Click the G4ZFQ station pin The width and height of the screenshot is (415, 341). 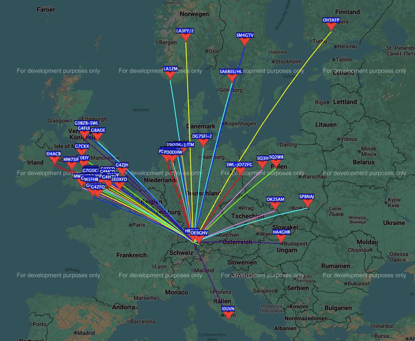(98, 194)
